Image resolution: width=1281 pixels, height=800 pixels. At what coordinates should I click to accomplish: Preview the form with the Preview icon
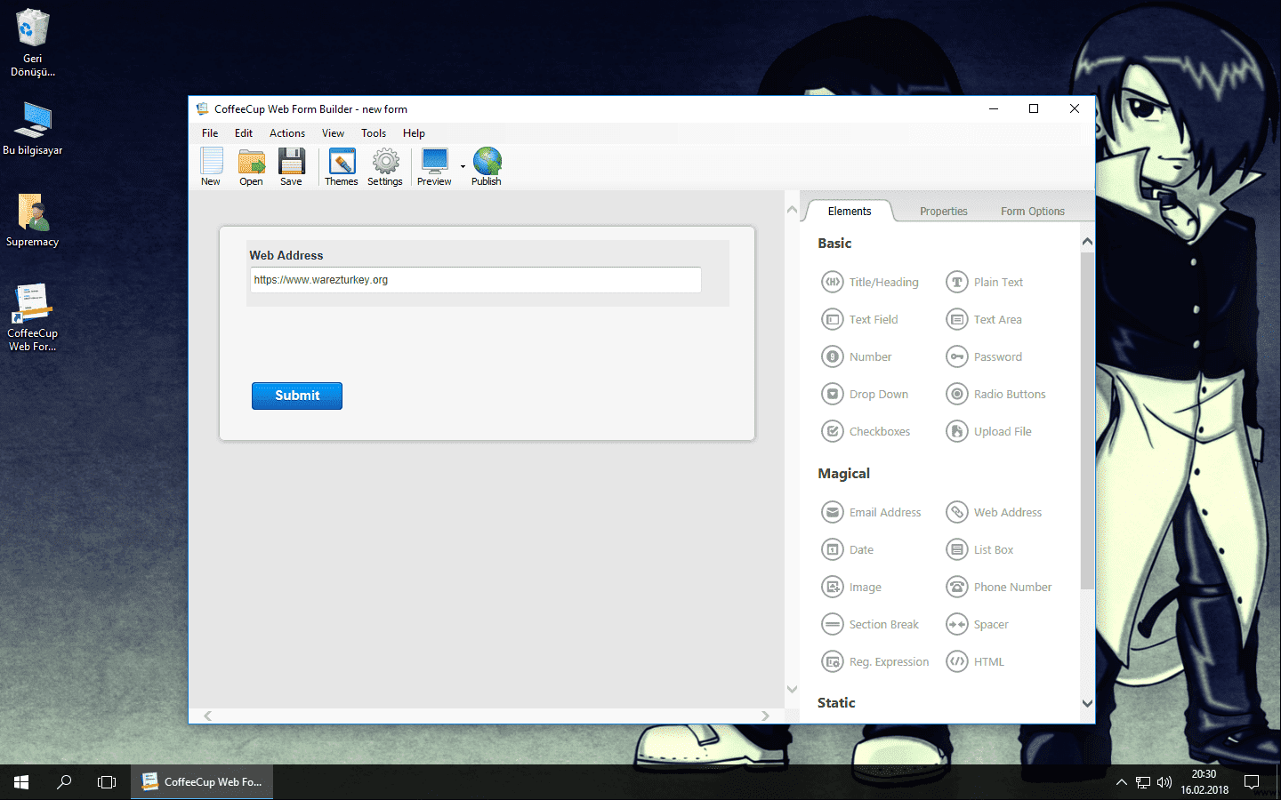click(x=434, y=167)
